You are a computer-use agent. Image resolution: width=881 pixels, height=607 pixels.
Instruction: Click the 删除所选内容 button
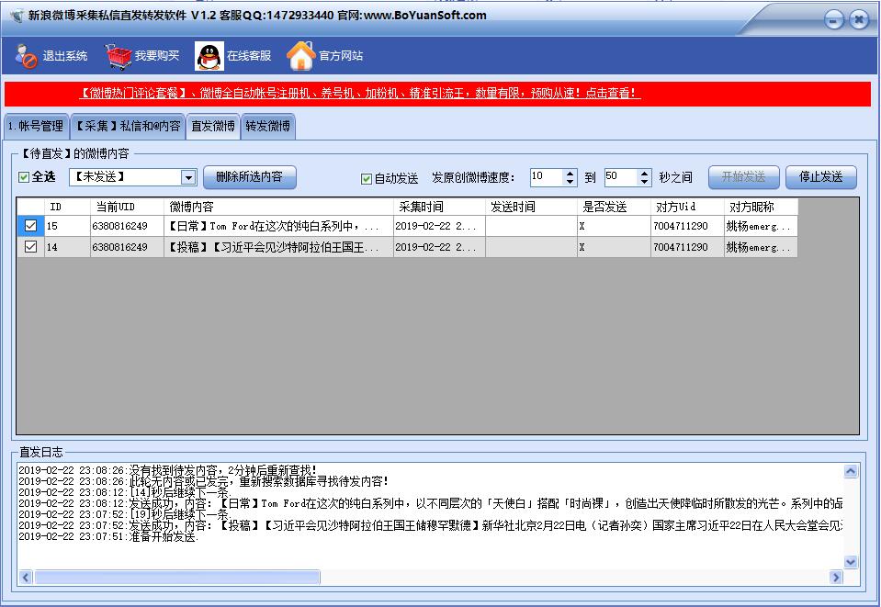coord(250,177)
